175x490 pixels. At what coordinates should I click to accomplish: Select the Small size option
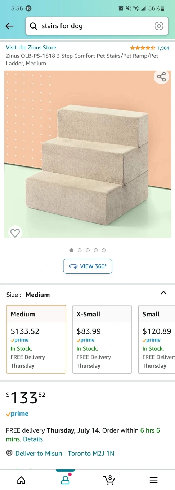coord(157,339)
